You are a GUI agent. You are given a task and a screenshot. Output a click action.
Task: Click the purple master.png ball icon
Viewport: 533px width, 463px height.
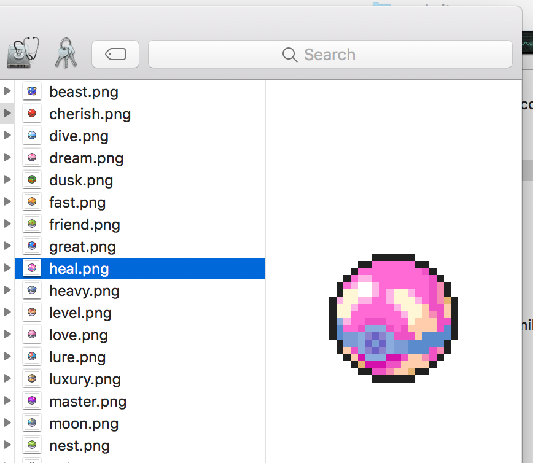(31, 400)
